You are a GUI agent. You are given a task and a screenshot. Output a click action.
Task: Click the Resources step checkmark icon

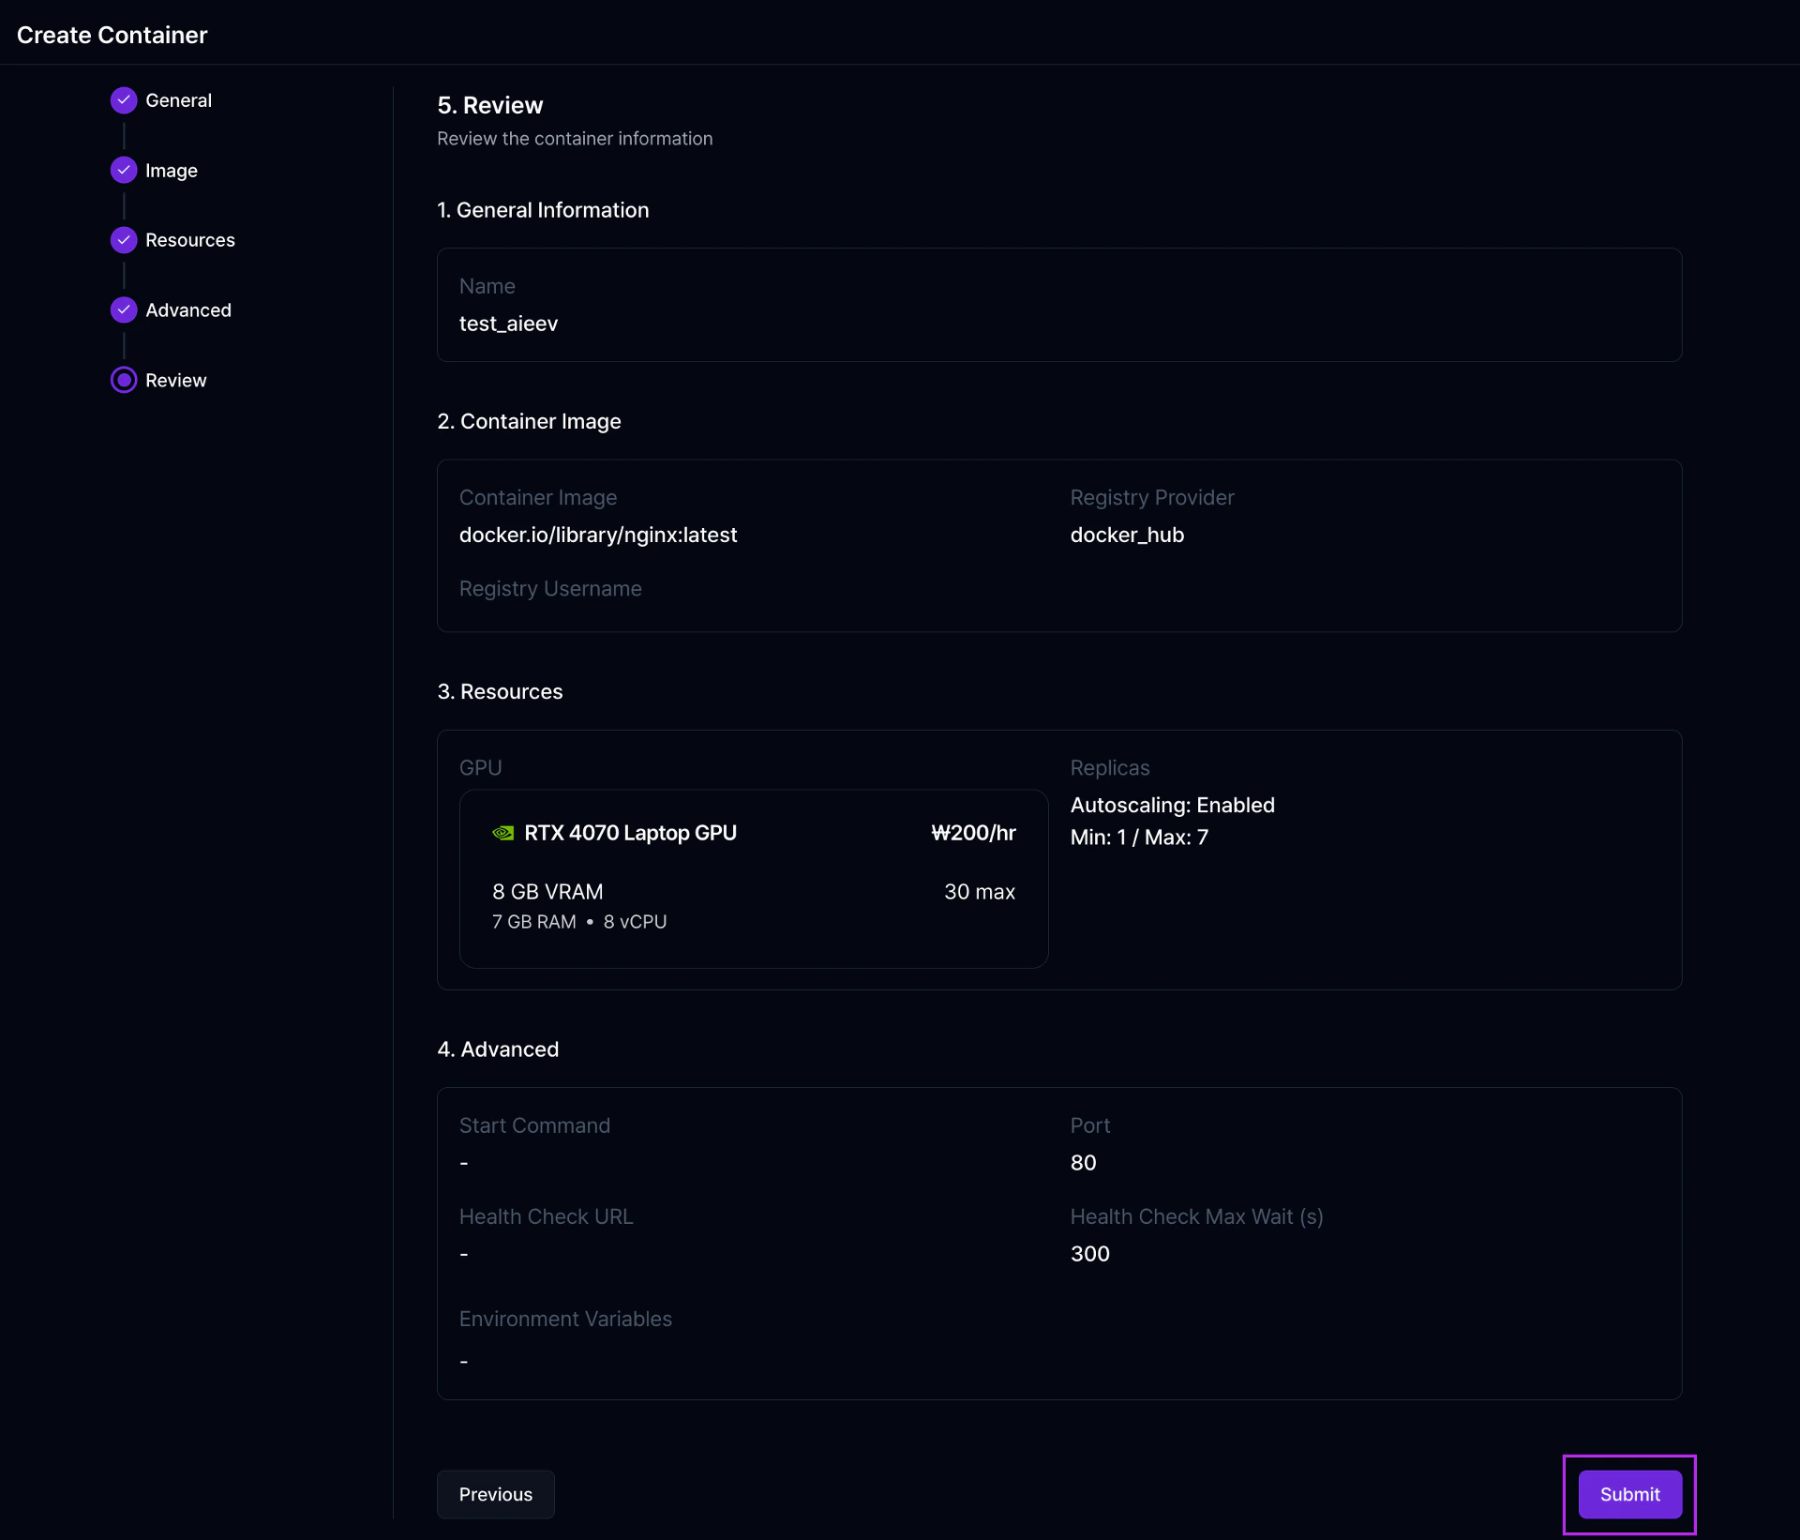click(123, 240)
